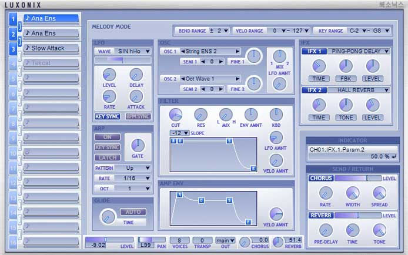Click the TRANSP value field
Viewport: 408px width, 255px height.
pos(202,240)
